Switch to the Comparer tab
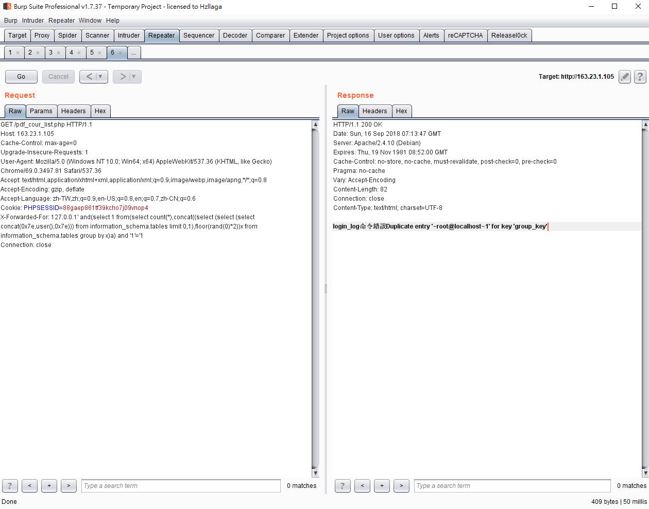Viewport: 649px width, 509px height. coord(270,36)
